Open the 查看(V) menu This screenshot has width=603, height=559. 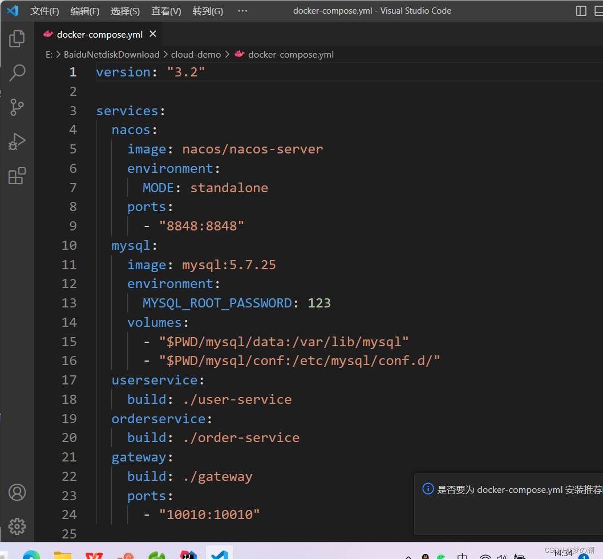click(166, 11)
